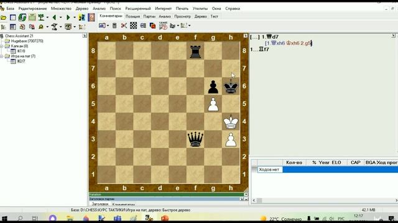
Task: Click the chess piece engine icon in second row
Action: point(54,27)
